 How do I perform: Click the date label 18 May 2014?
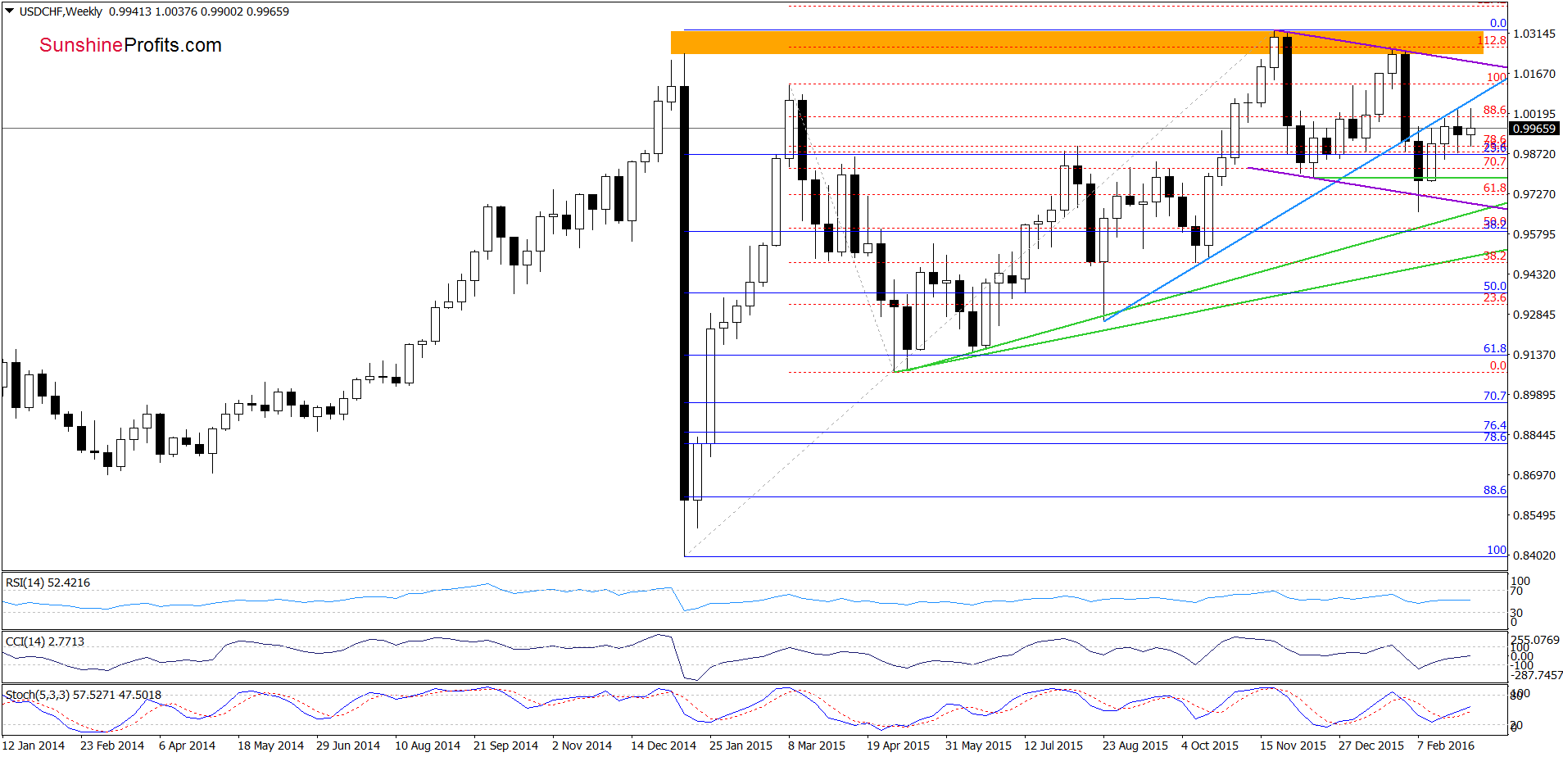(270, 746)
